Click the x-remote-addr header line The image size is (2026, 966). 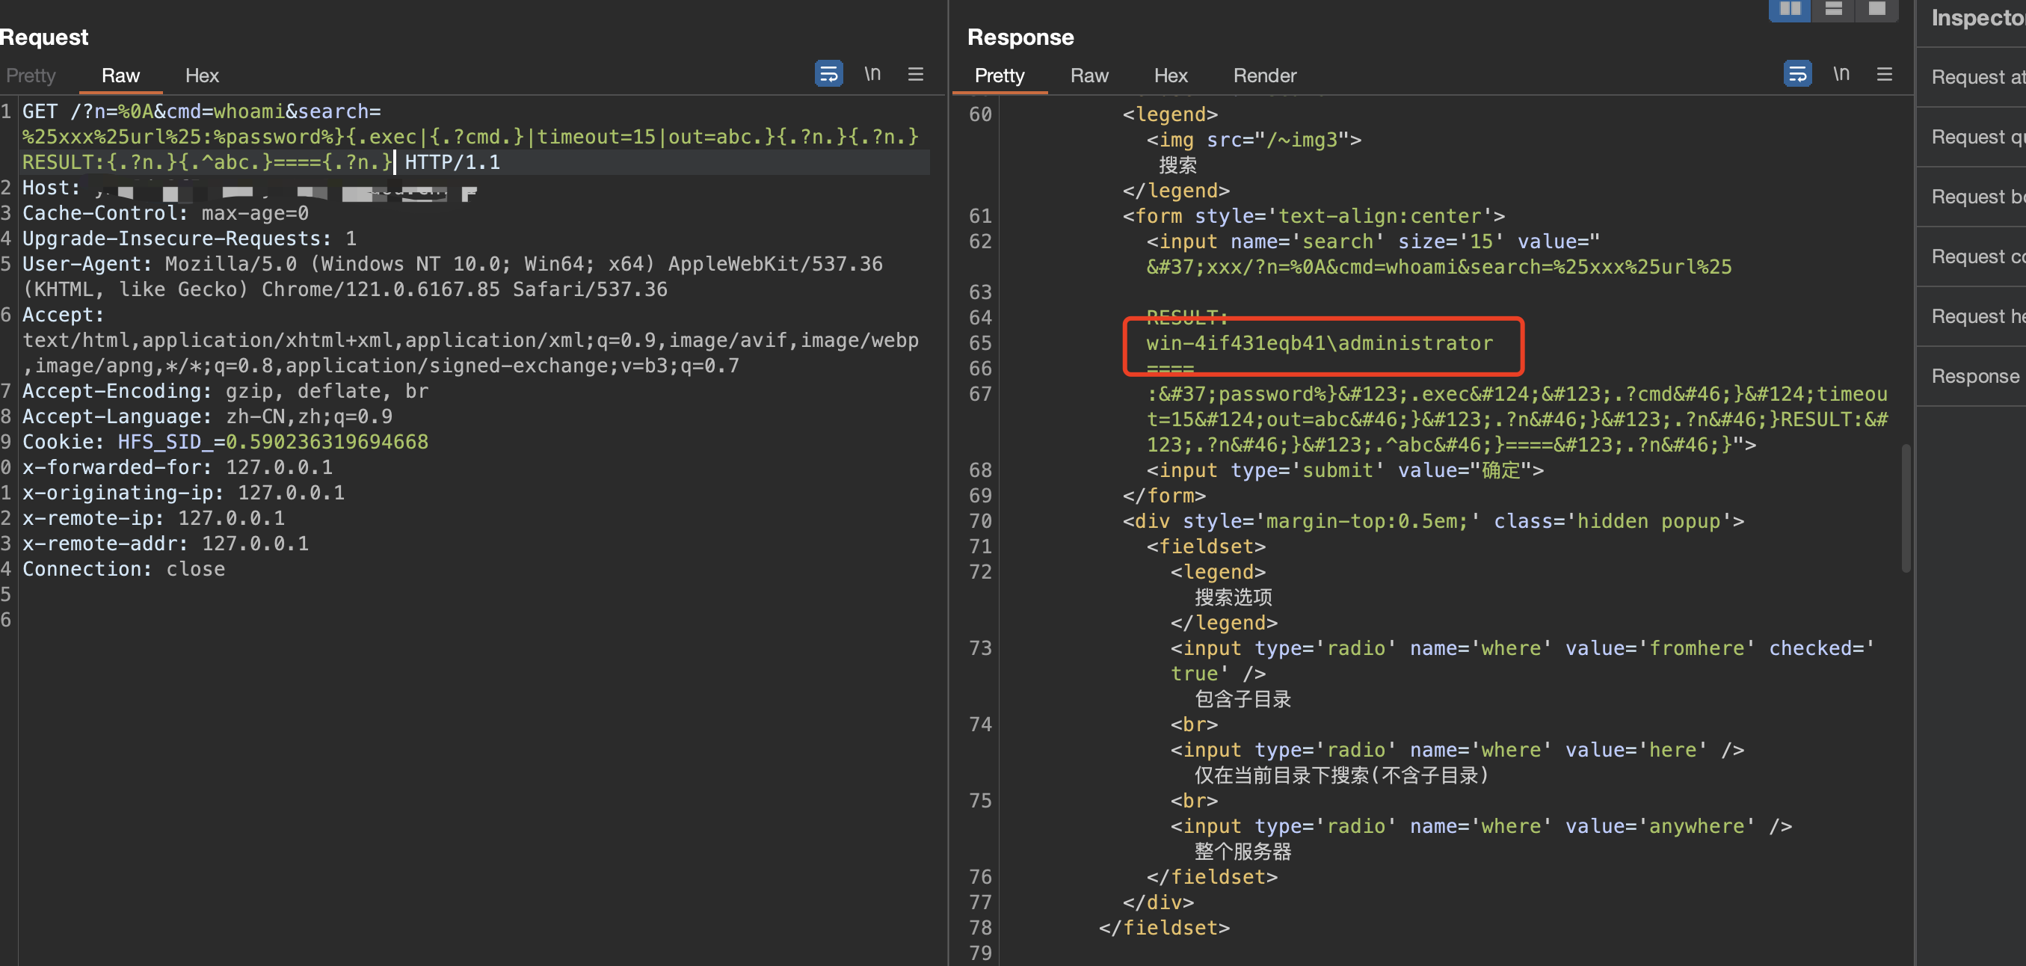pos(166,544)
